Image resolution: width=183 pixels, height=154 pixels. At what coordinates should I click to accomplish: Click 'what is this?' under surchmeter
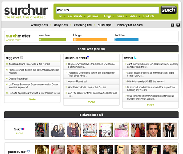[13, 40]
